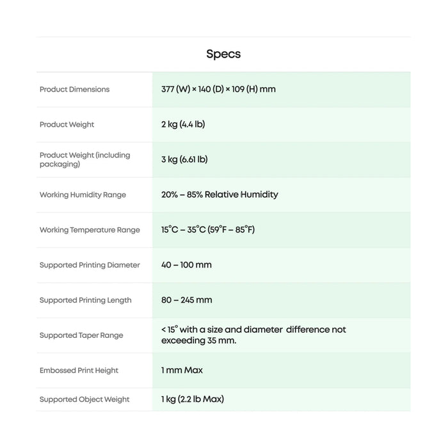Click the Specs heading
This screenshot has height=448, width=448.
tap(223, 54)
